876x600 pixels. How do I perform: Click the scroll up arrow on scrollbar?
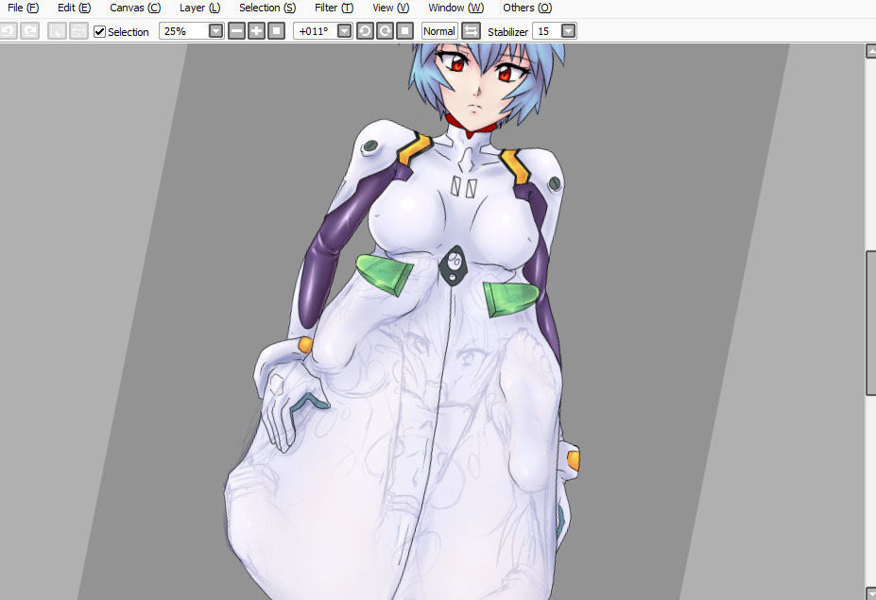(x=871, y=53)
